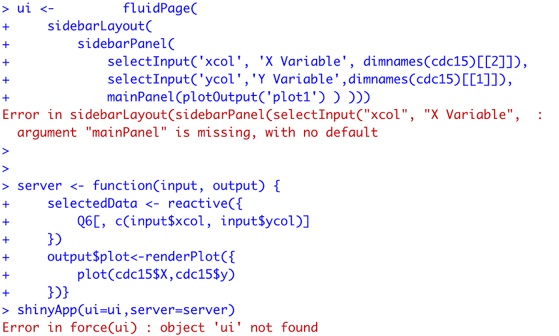
Task: Click shinyApp(ui=ui,server=server) command
Action: coord(126,310)
